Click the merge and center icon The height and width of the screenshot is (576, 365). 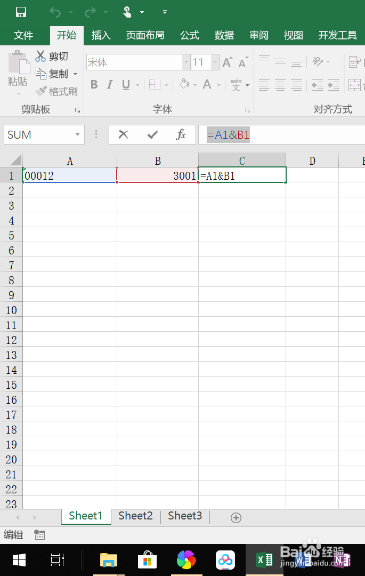coord(355,85)
